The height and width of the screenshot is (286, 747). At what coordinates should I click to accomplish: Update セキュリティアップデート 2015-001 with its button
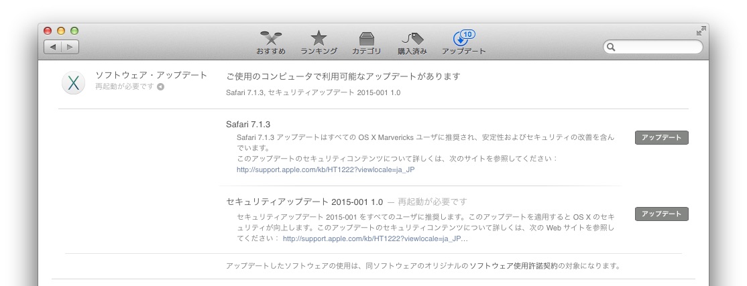pyautogui.click(x=661, y=214)
